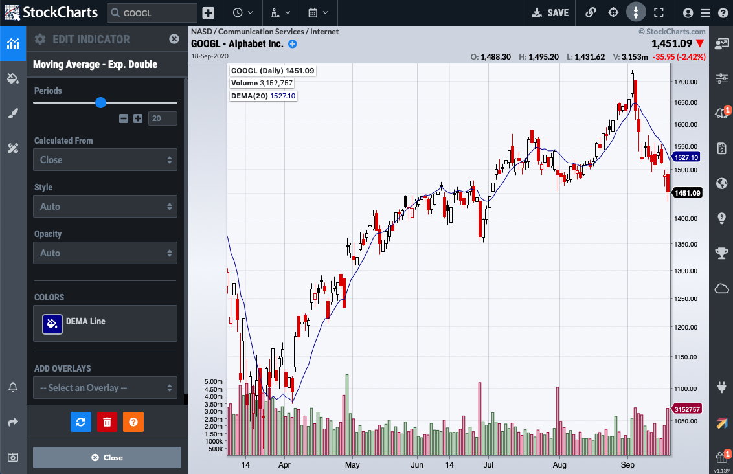Click the globe icon in right sidebar
The image size is (733, 474).
(722, 183)
